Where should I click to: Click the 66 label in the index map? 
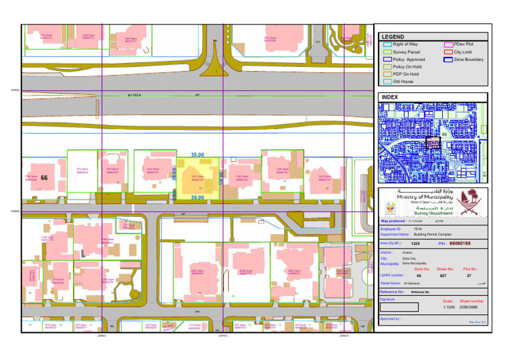click(445, 134)
